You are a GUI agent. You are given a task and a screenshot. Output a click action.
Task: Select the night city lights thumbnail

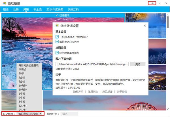[157, 77]
